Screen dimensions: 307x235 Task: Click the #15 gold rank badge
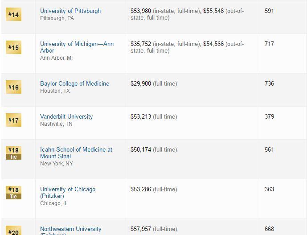[x=13, y=47]
